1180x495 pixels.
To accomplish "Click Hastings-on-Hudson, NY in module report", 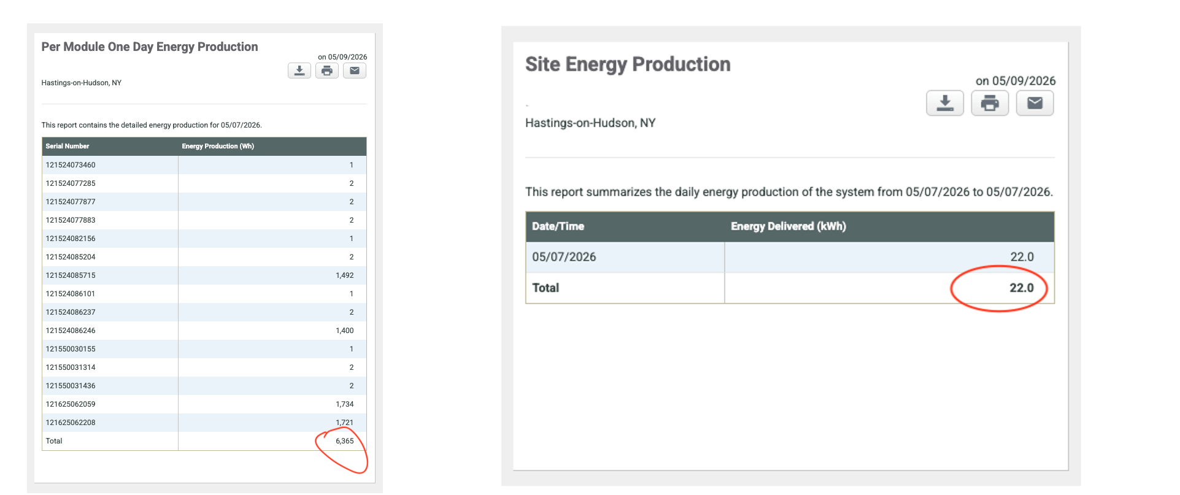I will pos(82,83).
